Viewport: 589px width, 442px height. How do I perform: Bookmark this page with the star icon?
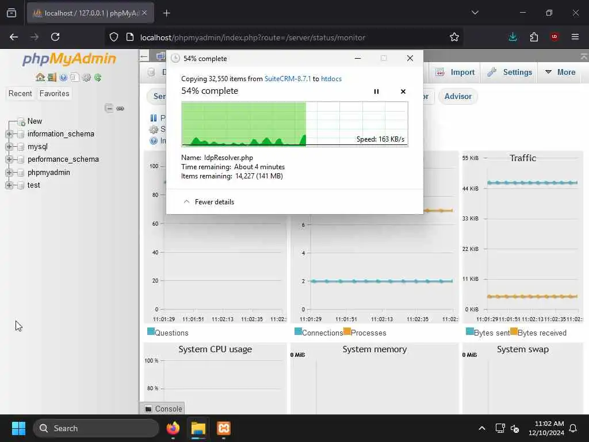[454, 37]
